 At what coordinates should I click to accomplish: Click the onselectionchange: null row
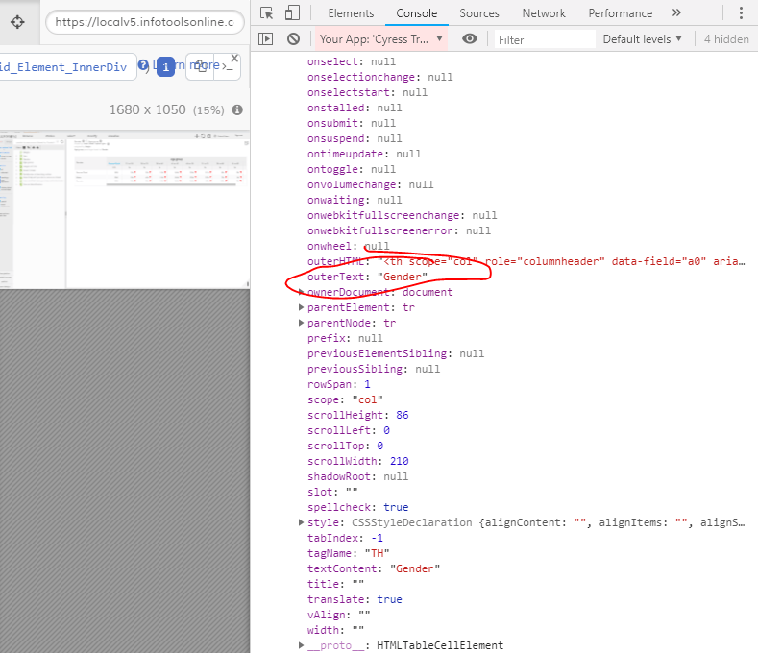[x=380, y=78]
